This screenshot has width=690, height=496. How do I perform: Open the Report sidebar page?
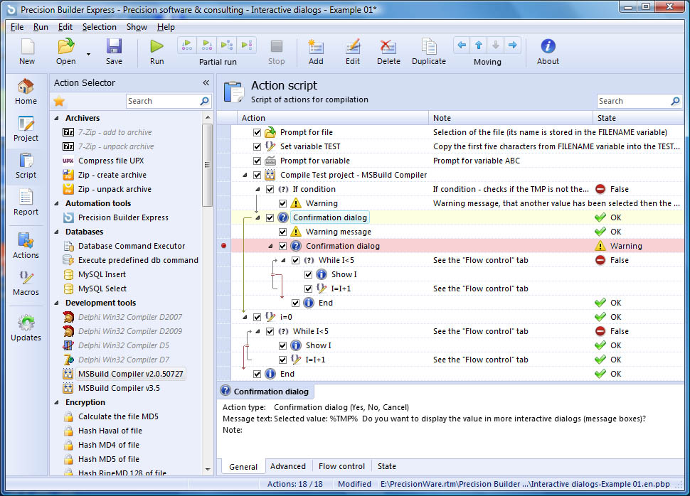(26, 203)
